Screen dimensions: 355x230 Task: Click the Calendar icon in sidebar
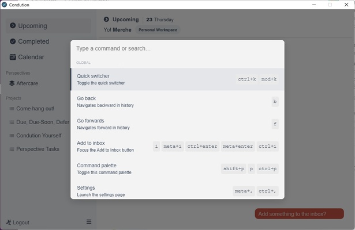pos(13,57)
